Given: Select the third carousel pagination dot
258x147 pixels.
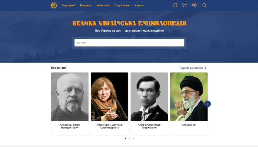Looking at the screenshot, I should (x=133, y=139).
